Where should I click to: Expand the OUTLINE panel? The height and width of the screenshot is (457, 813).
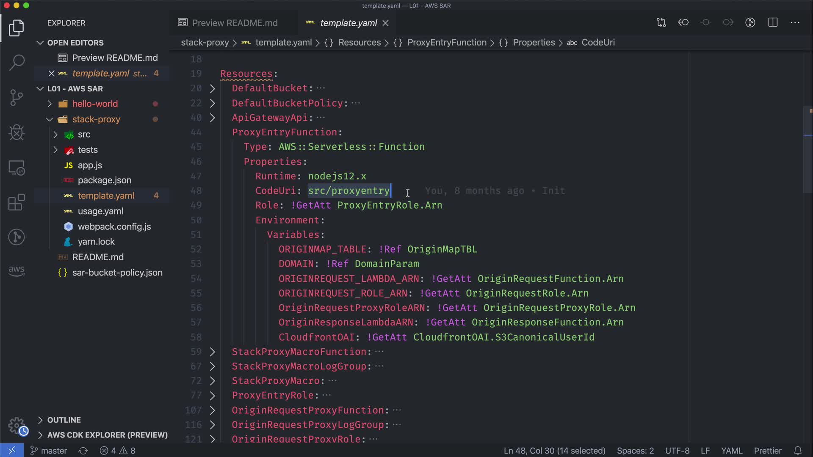pos(64,420)
